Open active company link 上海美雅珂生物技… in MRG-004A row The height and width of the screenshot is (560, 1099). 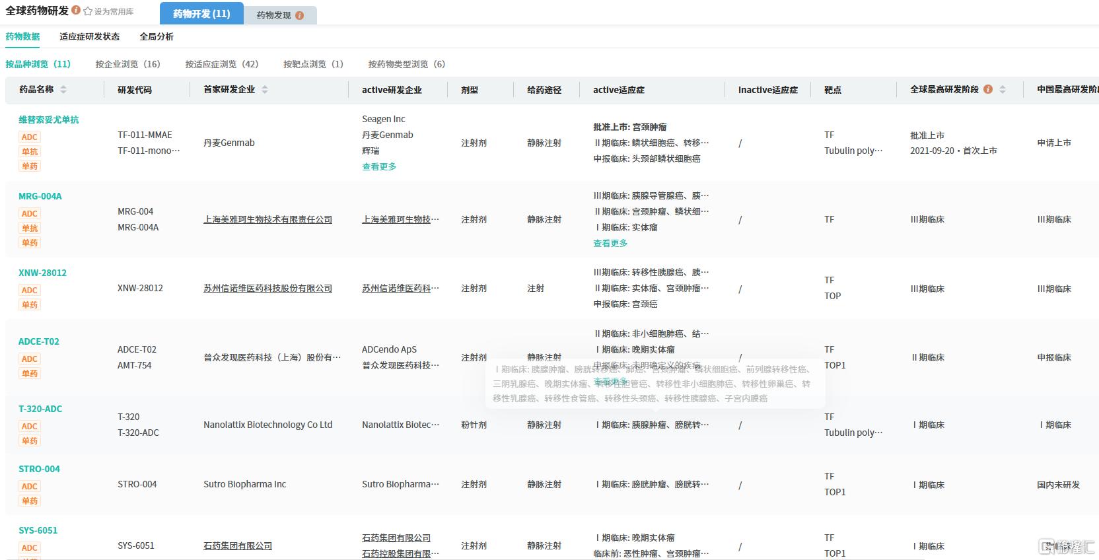[x=400, y=219]
